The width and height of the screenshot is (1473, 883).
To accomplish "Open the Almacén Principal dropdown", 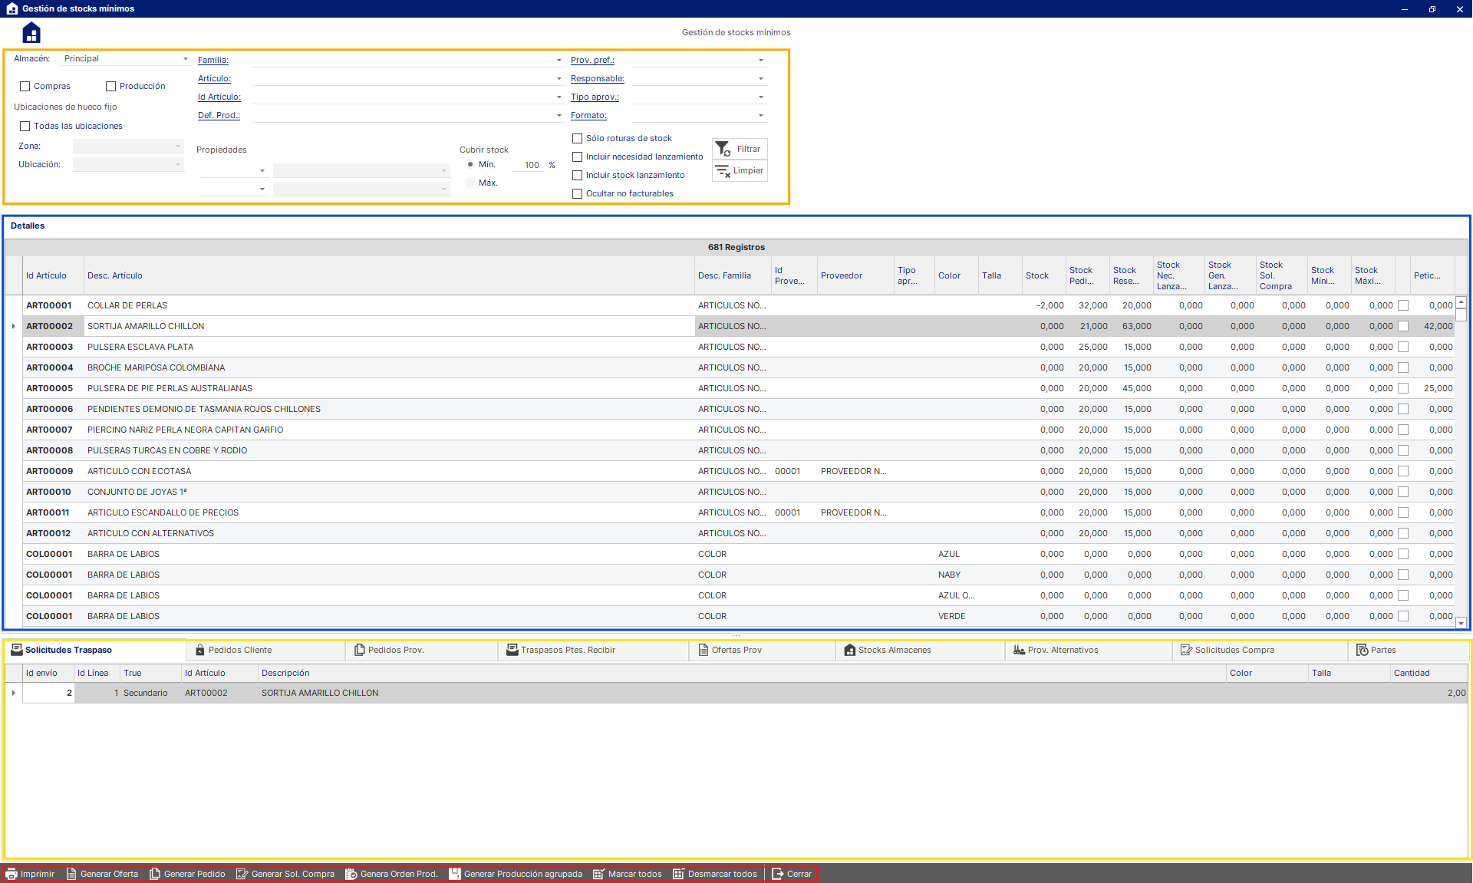I will tap(185, 59).
